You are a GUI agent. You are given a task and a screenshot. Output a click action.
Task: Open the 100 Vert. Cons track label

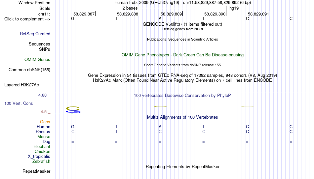click(19, 103)
